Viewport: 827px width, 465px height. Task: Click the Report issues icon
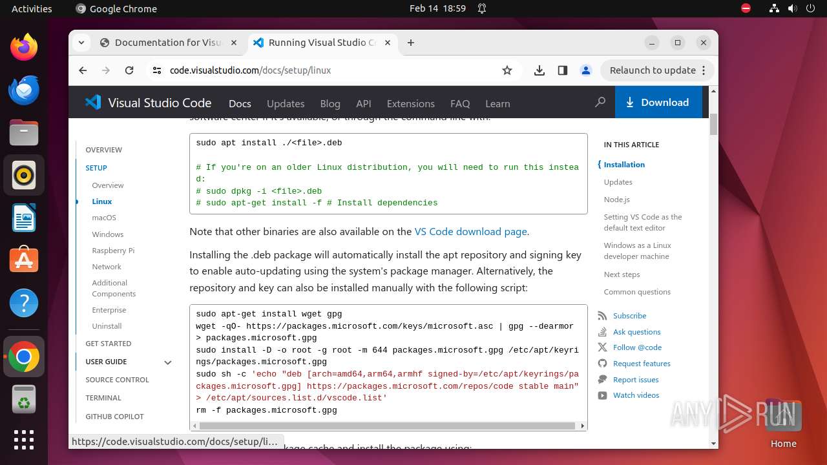tap(602, 380)
